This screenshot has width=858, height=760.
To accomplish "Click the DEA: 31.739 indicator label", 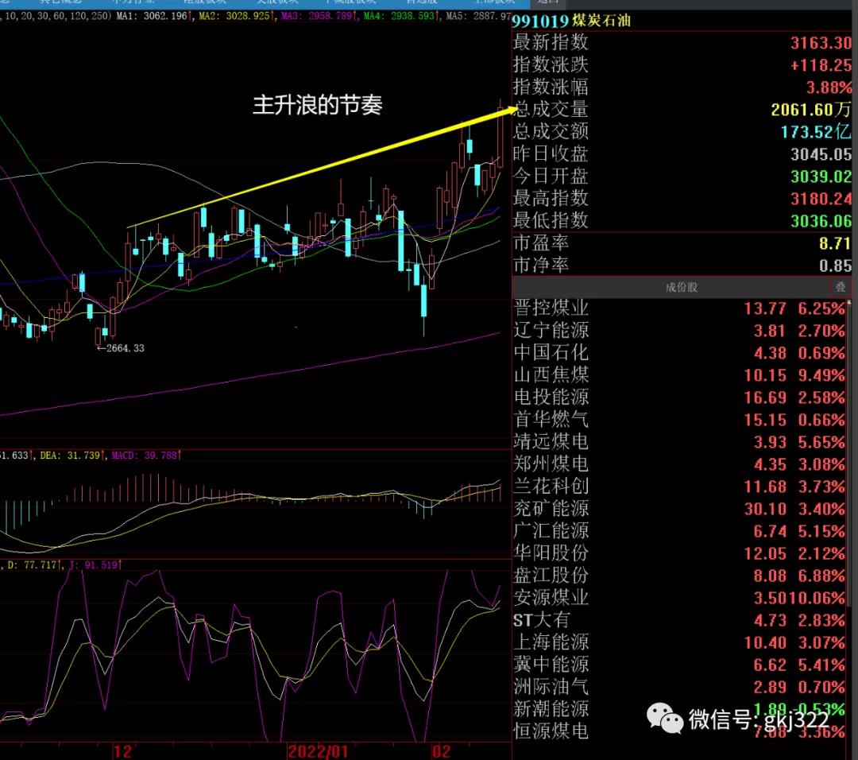I will pyautogui.click(x=72, y=456).
